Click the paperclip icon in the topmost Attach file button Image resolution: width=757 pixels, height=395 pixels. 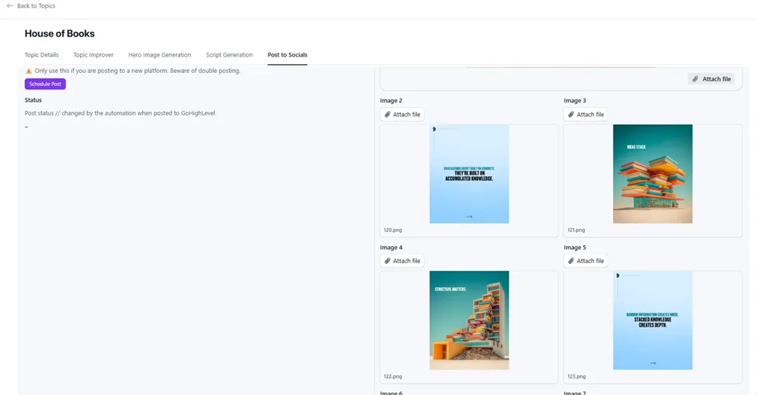(x=695, y=79)
